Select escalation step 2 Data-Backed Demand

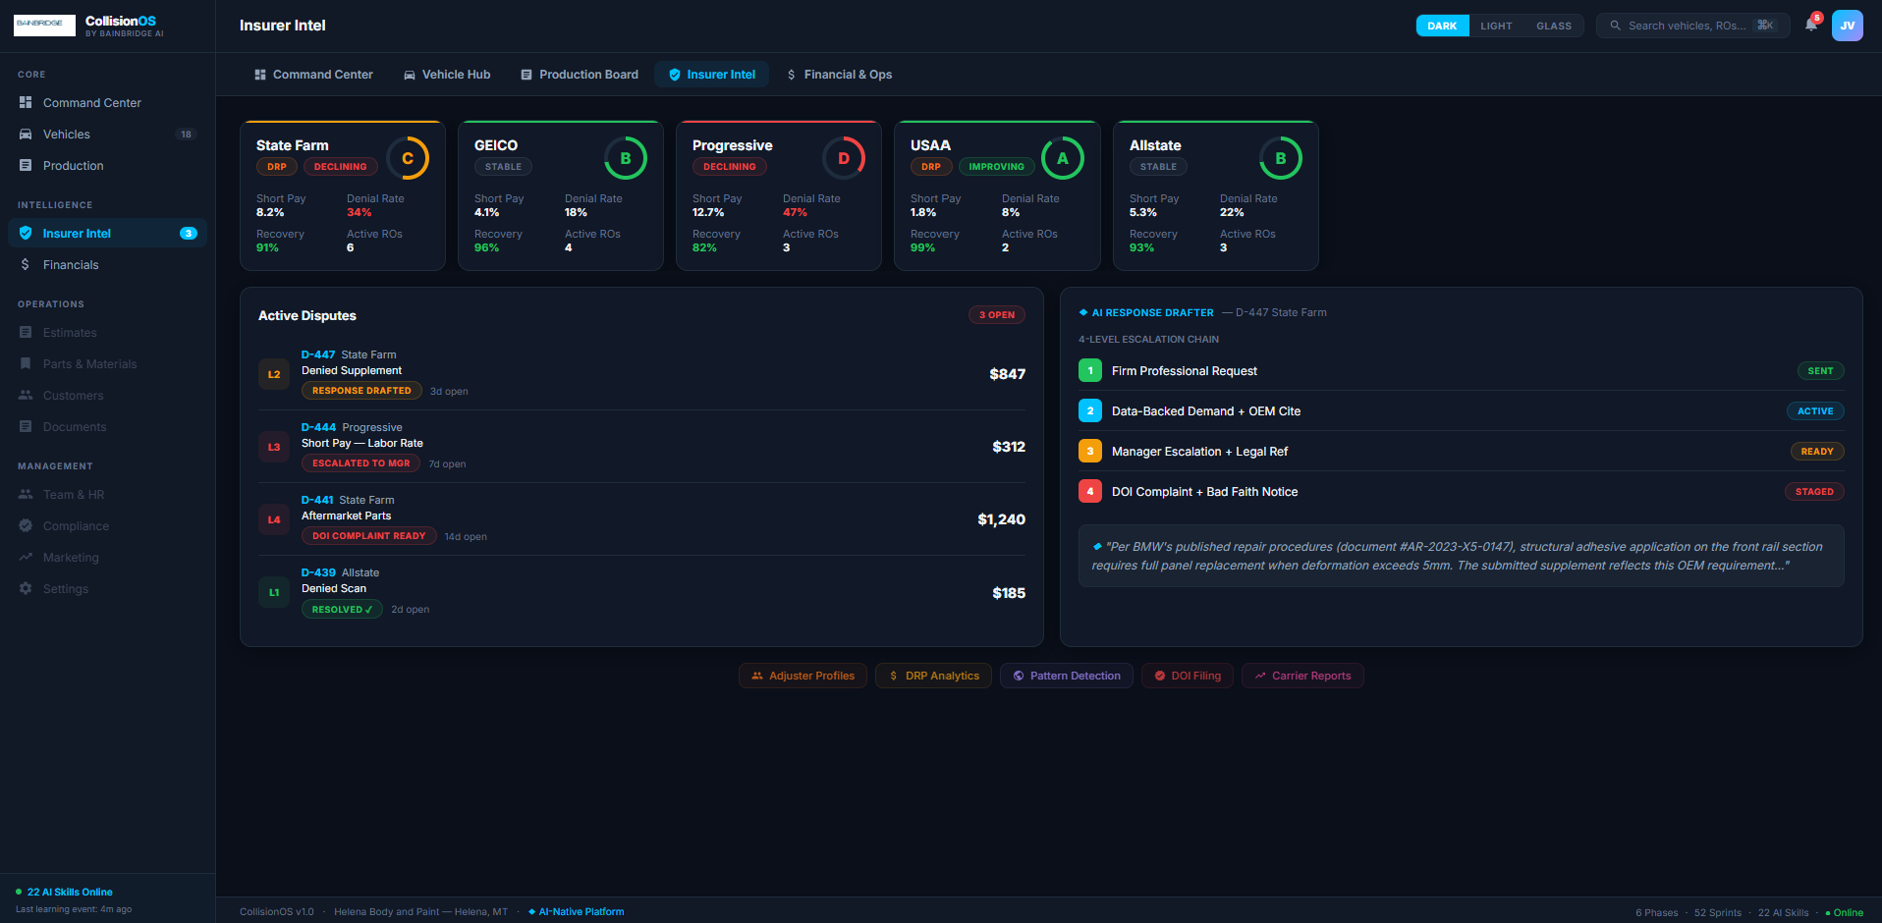pos(1461,411)
